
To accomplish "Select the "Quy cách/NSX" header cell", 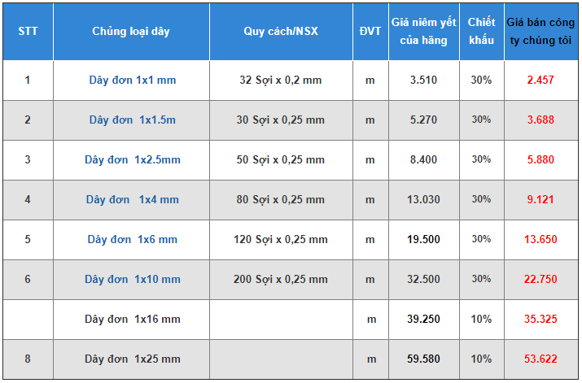I will point(280,32).
